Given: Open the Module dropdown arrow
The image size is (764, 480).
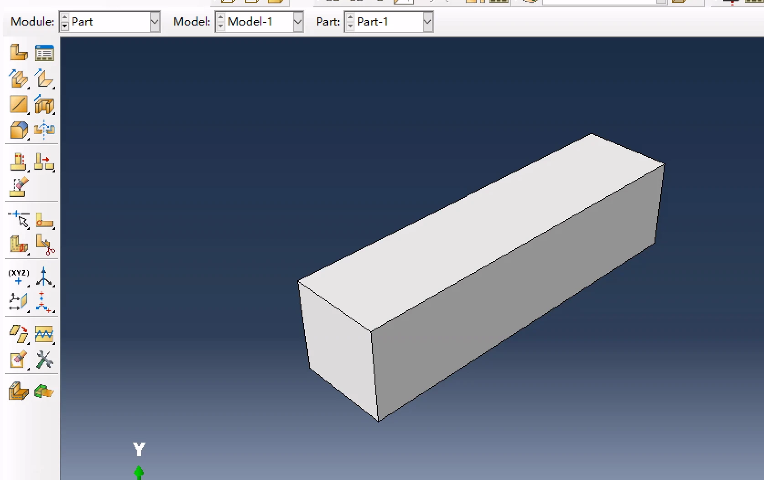Looking at the screenshot, I should click(x=155, y=22).
